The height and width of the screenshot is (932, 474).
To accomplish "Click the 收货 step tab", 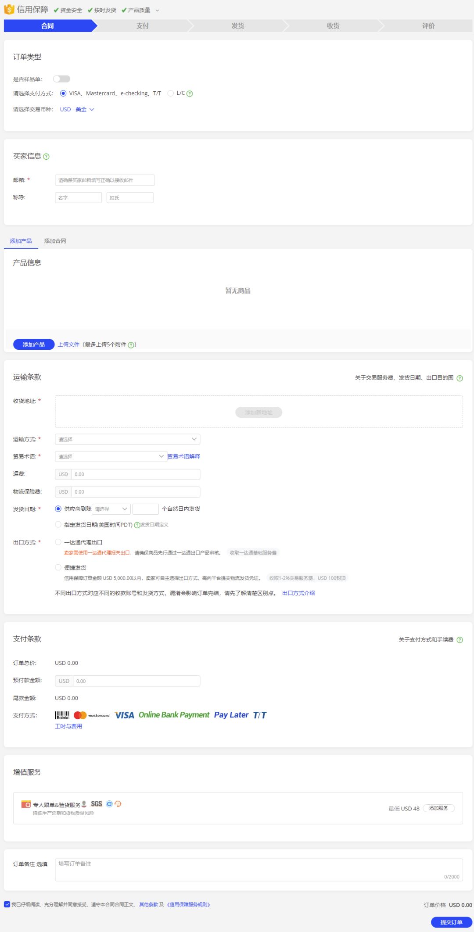I will [333, 26].
